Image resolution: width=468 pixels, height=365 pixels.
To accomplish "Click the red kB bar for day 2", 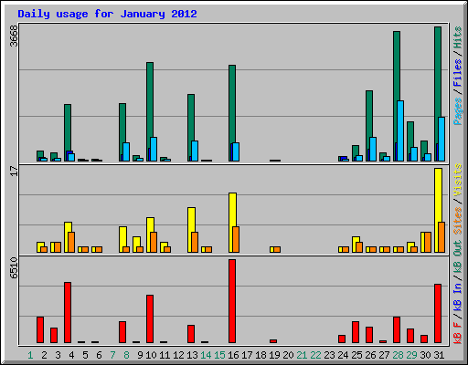I will 40,330.
